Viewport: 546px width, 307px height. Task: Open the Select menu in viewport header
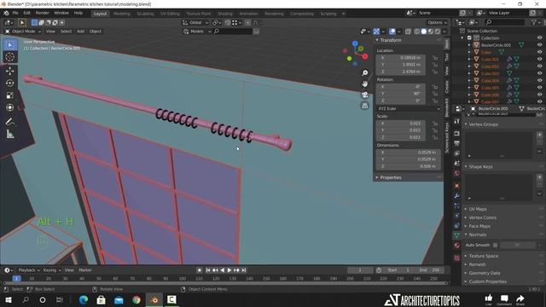66,32
